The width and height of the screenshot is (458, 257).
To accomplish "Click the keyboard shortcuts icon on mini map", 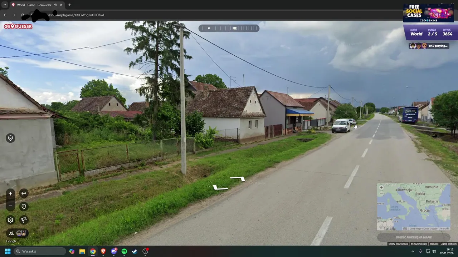I will pyautogui.click(x=405, y=228).
